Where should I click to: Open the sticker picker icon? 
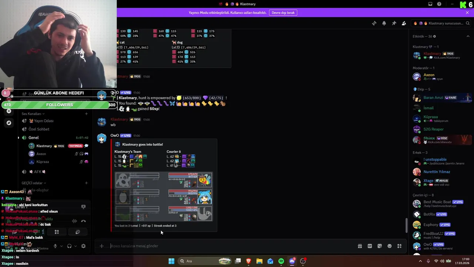[380, 246]
